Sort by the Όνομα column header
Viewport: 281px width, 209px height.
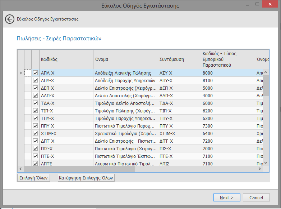125,59
